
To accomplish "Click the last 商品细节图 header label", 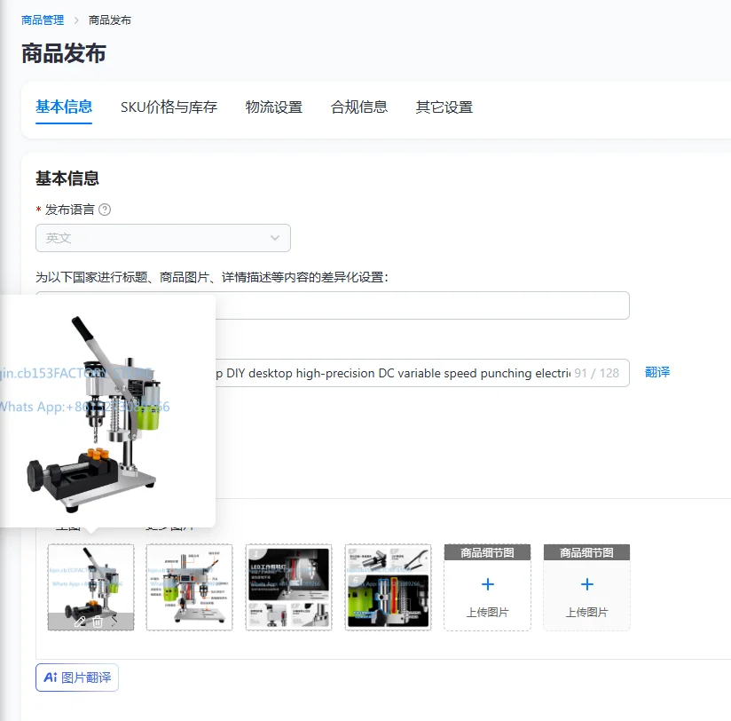I will point(587,552).
